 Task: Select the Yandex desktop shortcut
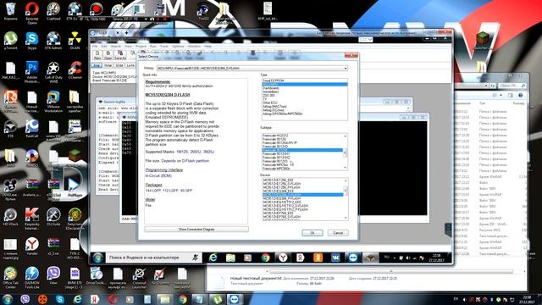click(x=32, y=247)
